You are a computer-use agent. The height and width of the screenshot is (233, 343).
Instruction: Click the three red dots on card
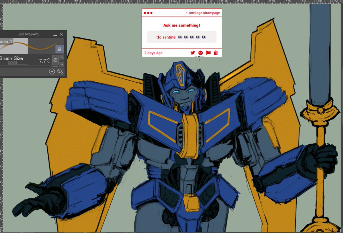(148, 13)
